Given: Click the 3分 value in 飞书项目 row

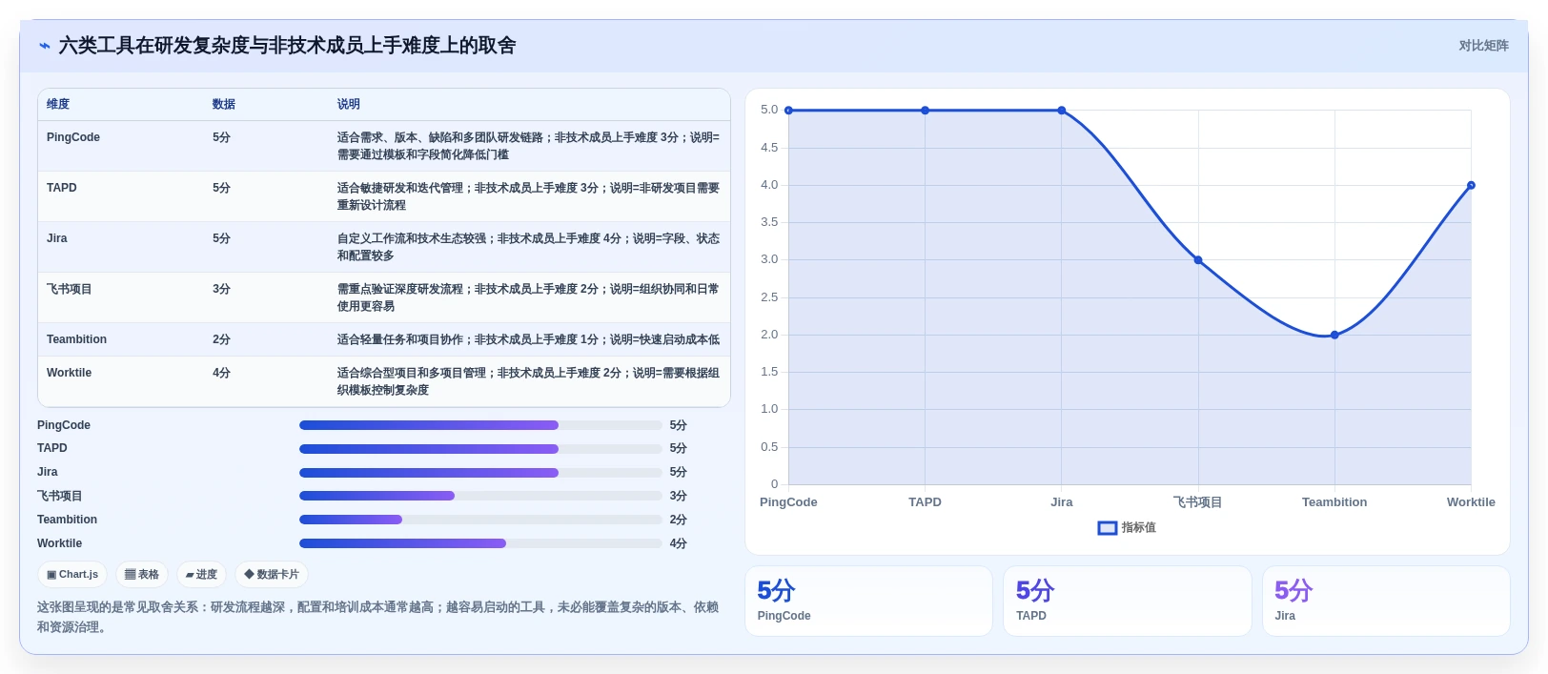Looking at the screenshot, I should pyautogui.click(x=221, y=289).
